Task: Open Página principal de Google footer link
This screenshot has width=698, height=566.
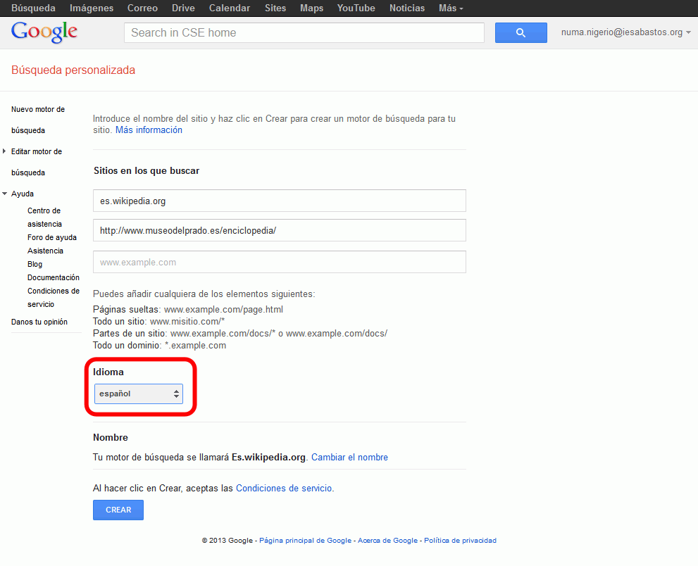Action: [306, 540]
